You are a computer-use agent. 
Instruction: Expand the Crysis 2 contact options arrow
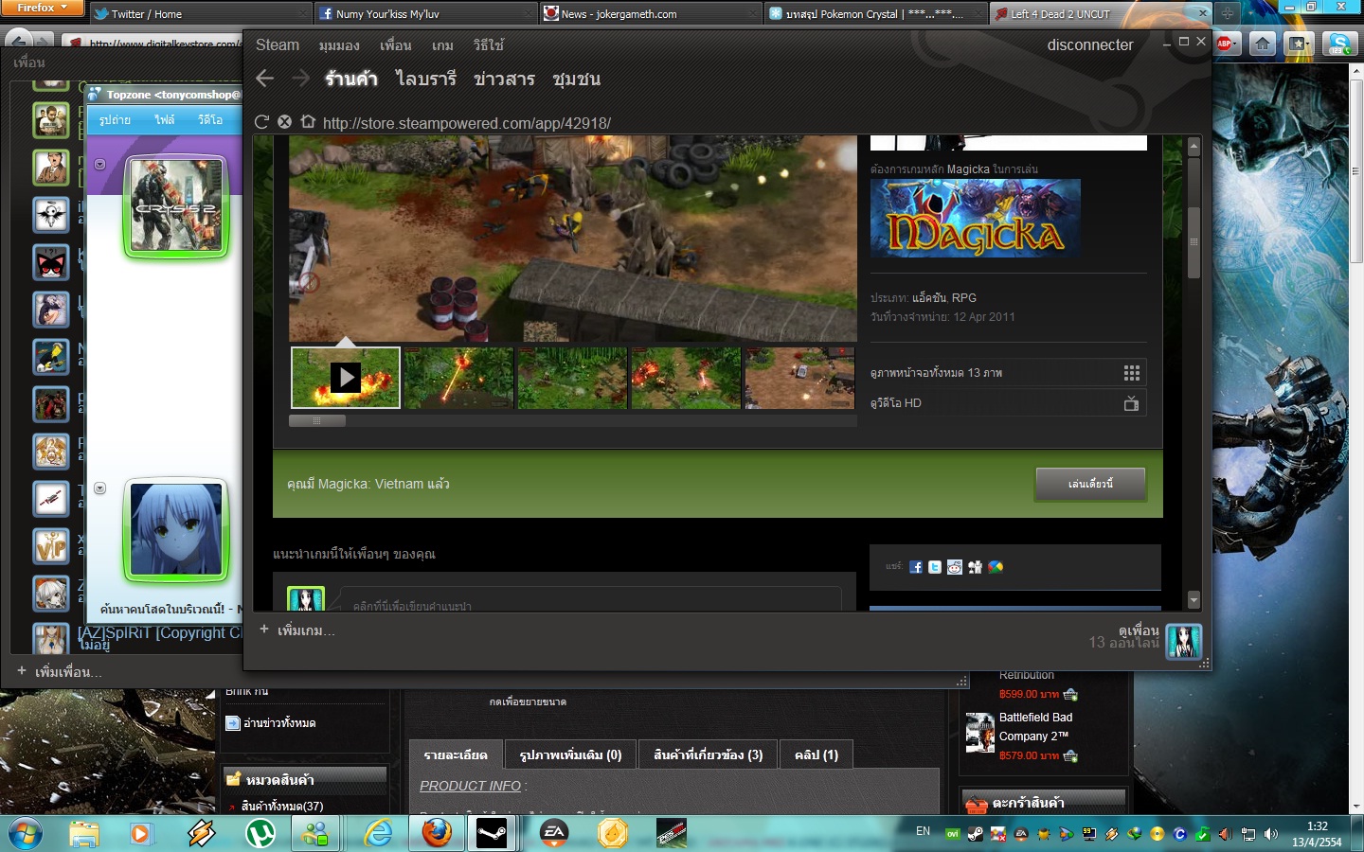click(x=99, y=164)
